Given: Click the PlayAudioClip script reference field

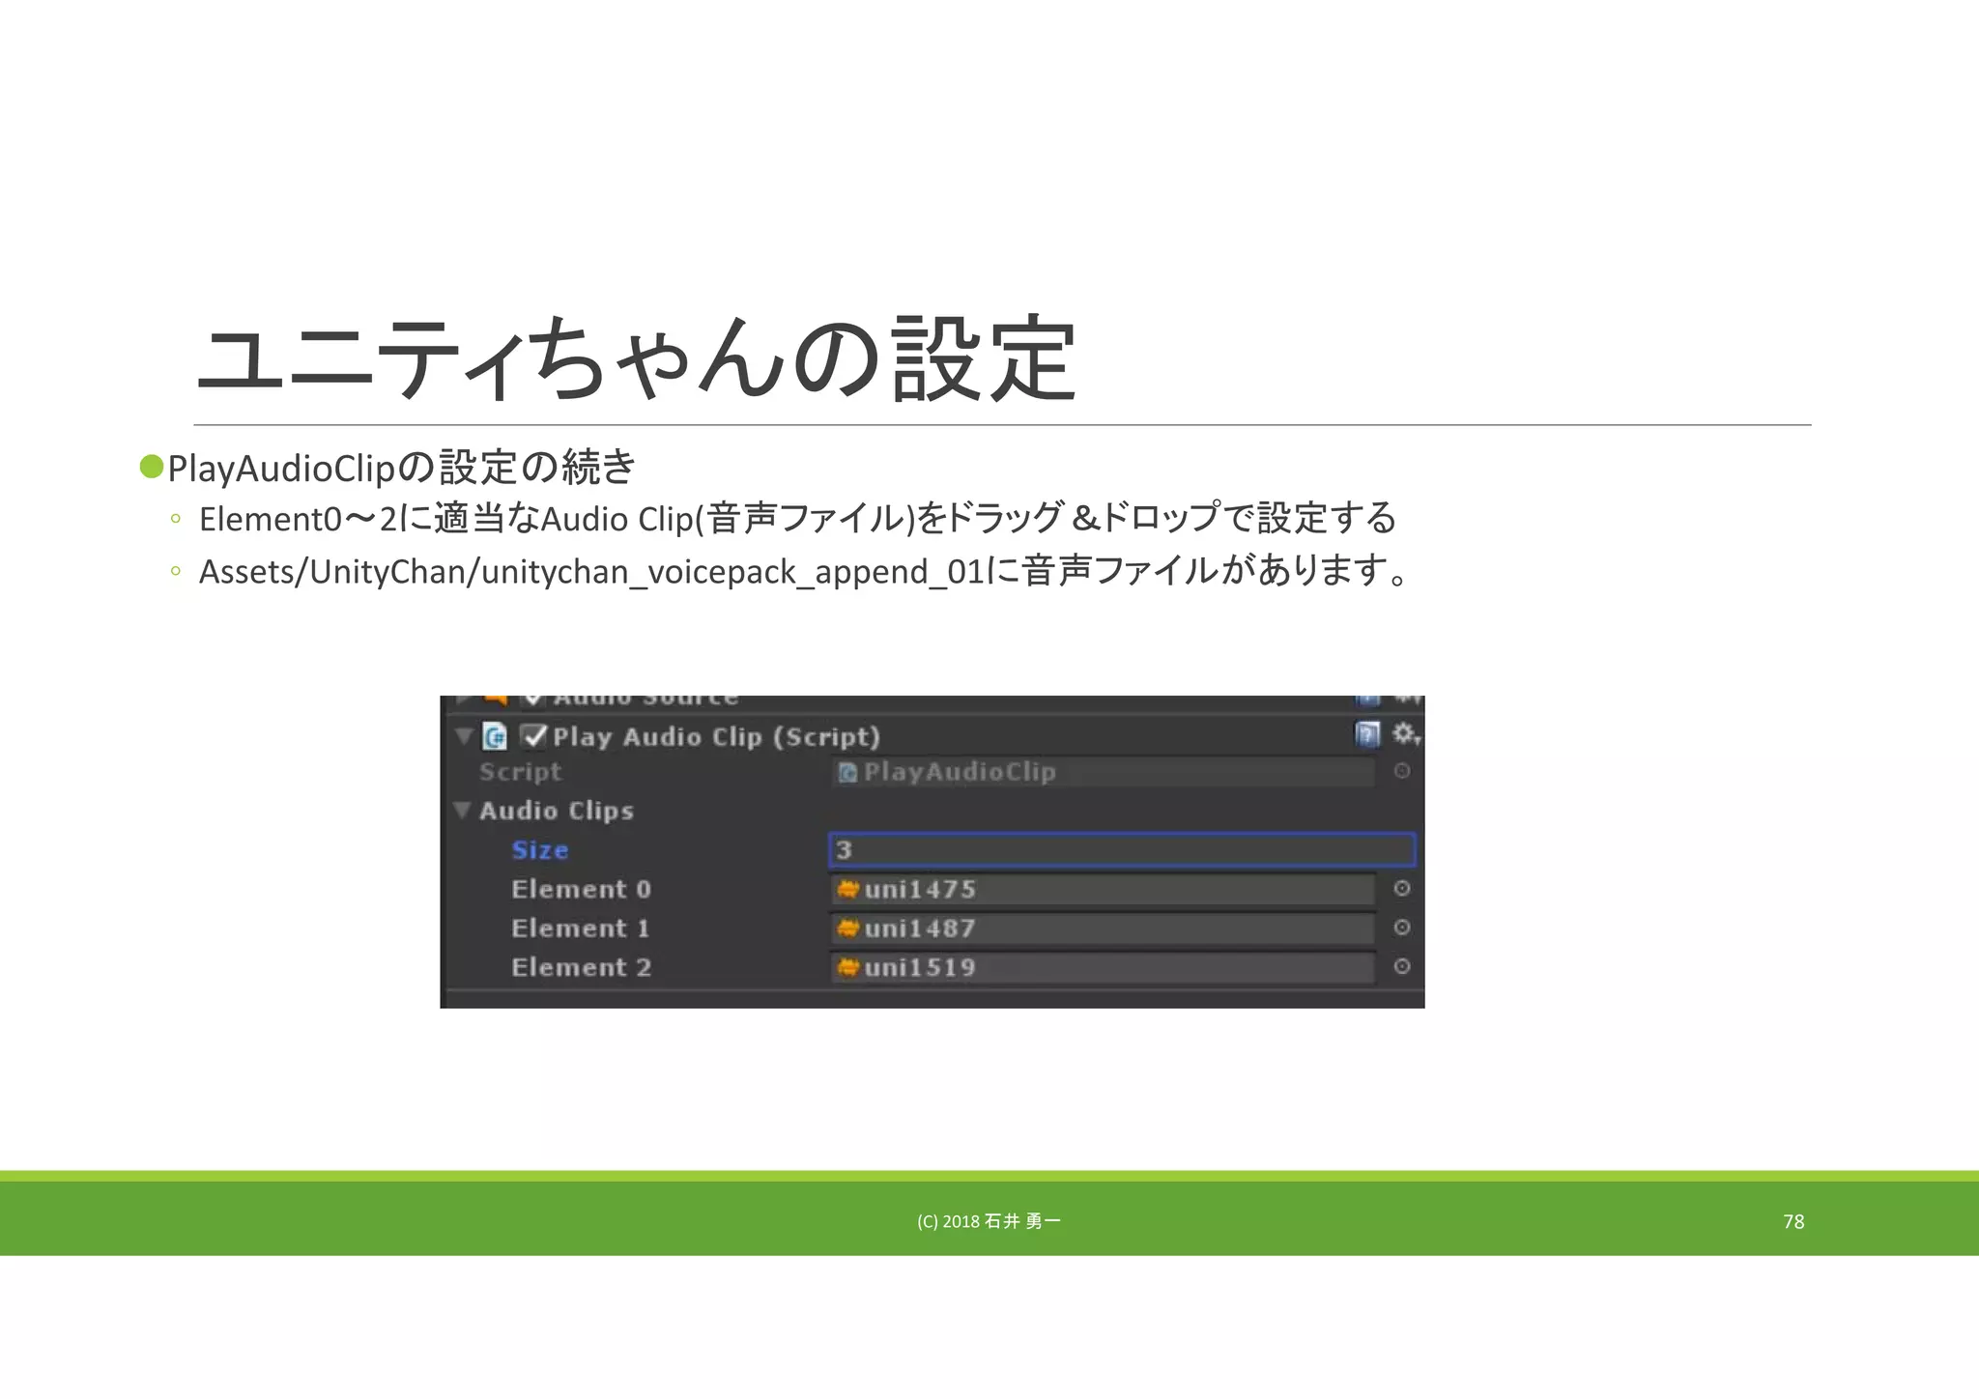Looking at the screenshot, I should (1103, 772).
